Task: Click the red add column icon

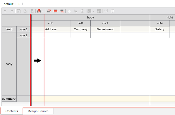Action: coord(39,11)
